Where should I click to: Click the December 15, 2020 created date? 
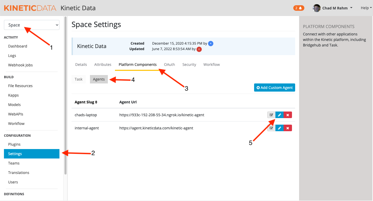pos(177,43)
